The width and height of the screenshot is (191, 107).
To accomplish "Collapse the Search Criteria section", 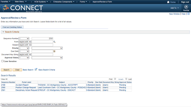I will 3,32.
